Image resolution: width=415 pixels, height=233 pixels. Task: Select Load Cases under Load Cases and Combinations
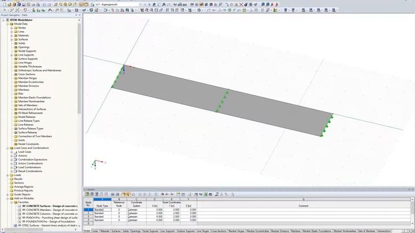pyautogui.click(x=25, y=152)
